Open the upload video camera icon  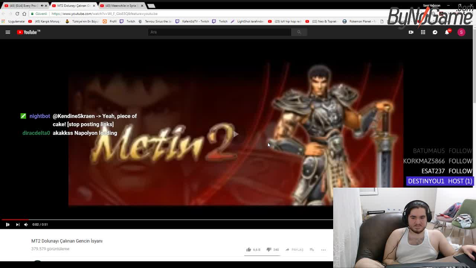[x=411, y=32]
